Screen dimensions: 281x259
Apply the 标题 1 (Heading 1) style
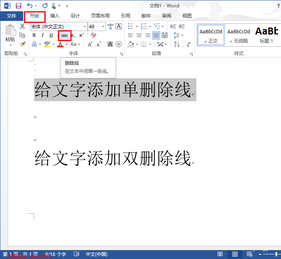point(266,35)
